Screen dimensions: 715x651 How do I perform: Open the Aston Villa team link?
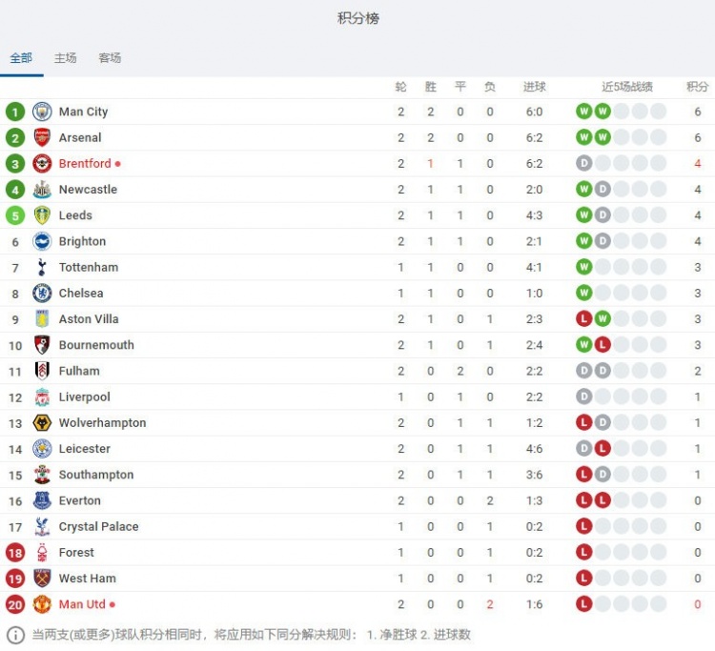89,319
